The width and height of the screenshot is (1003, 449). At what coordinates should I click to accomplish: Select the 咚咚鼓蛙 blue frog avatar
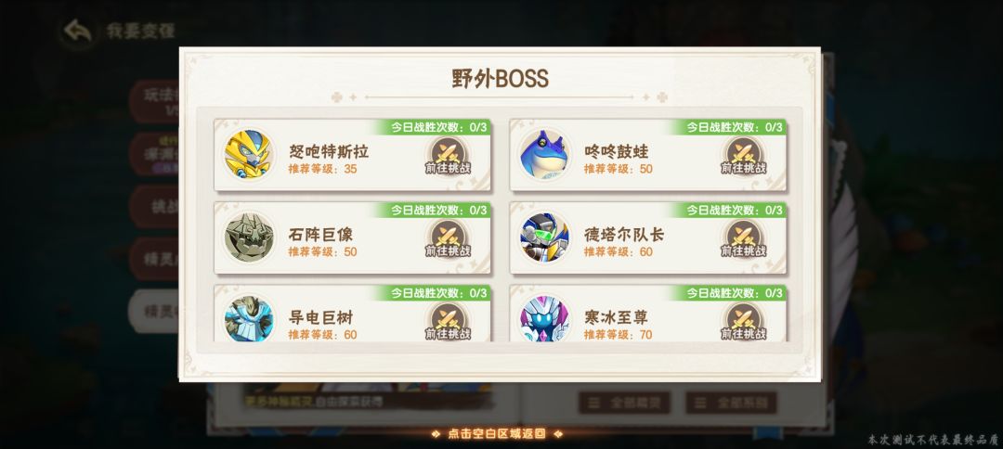543,155
